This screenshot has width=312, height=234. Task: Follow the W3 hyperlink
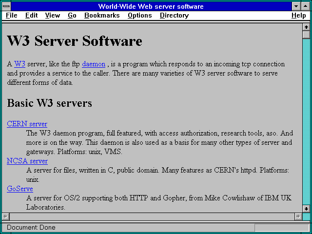point(19,64)
